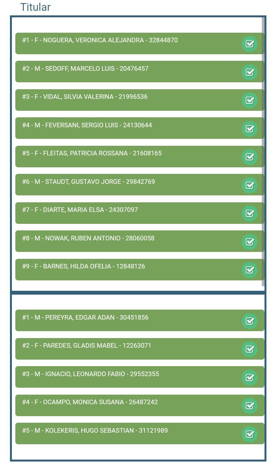Viewport: 276px width, 465px height.
Task: Toggle checkmark for SEDOFF, MARCELO LUIS
Action: (x=250, y=72)
